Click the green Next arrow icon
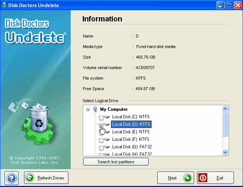Screen dimensions: 243x187 coord(188,178)
